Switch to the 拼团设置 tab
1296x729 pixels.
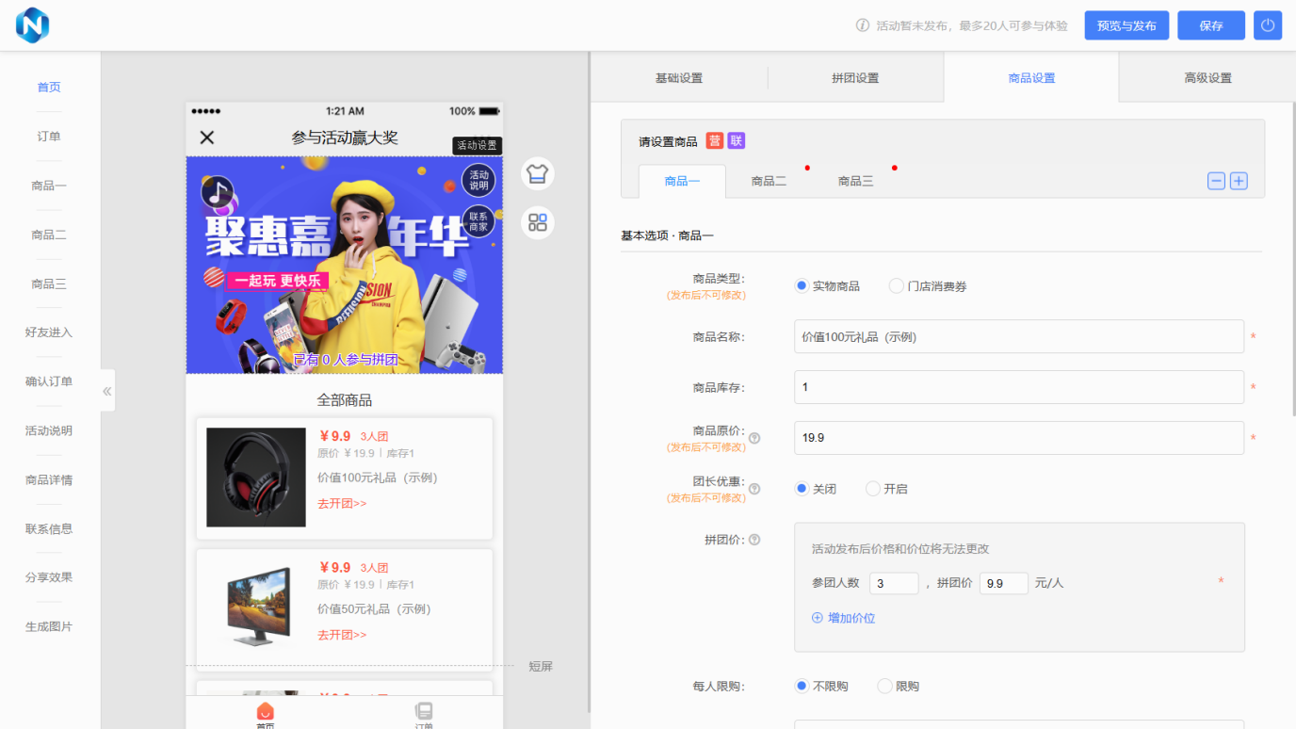pyautogui.click(x=854, y=77)
